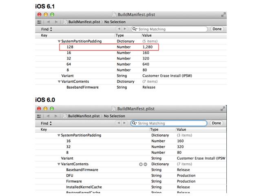Collapse SystemPartitionPadding in iOS 6.0 window
Screen dimensions: 261x196
point(59,135)
